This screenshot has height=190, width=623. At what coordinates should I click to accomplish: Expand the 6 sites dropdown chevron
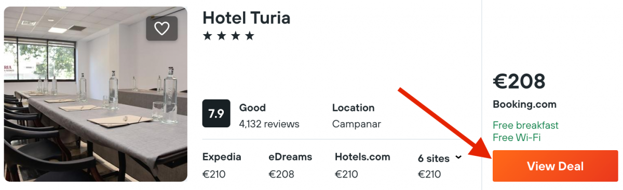click(458, 157)
